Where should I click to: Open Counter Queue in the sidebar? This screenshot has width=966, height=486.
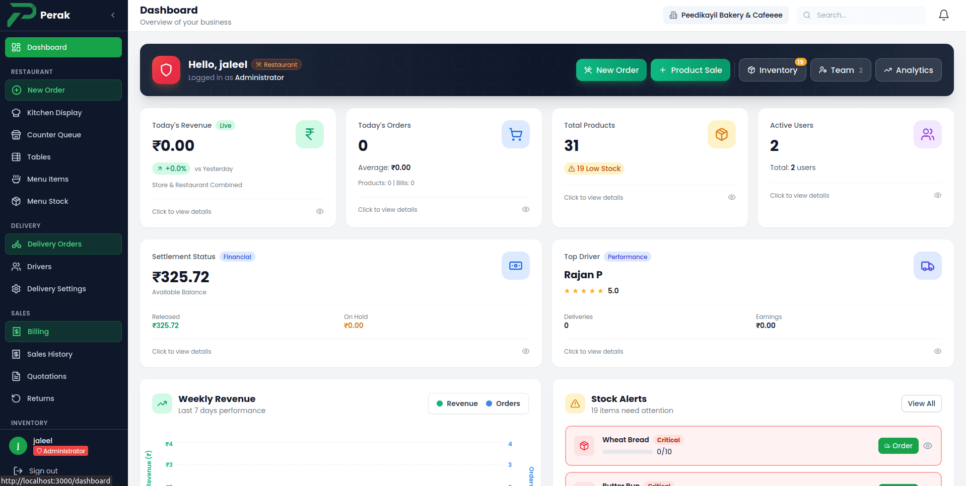(63, 135)
